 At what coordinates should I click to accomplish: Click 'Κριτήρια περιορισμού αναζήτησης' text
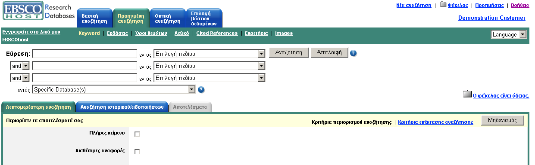coord(351,122)
